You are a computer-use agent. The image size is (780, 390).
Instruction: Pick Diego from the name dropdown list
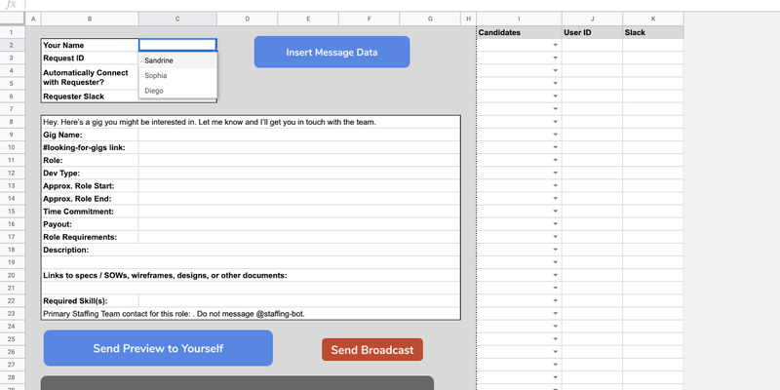[154, 91]
